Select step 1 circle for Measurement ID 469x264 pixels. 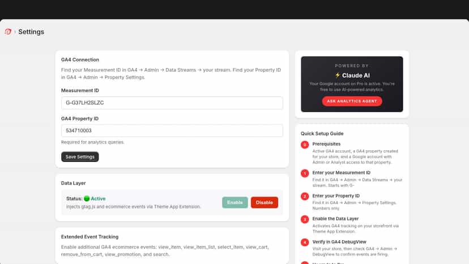tap(305, 173)
